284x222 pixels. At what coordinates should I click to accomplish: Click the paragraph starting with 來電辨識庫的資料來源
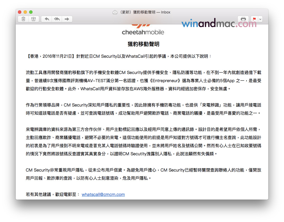[143, 142]
